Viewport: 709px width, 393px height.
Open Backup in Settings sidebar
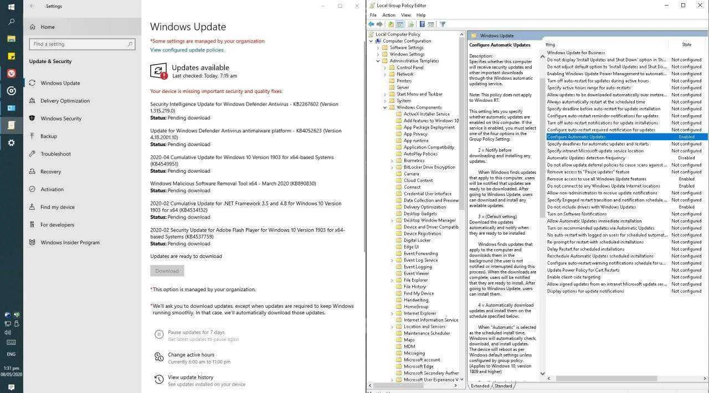[49, 136]
